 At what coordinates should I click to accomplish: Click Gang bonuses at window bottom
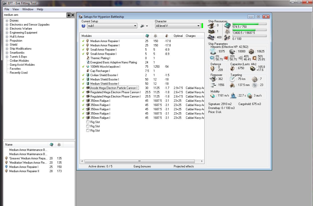click(142, 166)
